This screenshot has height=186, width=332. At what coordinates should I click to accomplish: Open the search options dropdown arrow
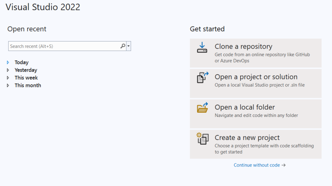point(128,46)
